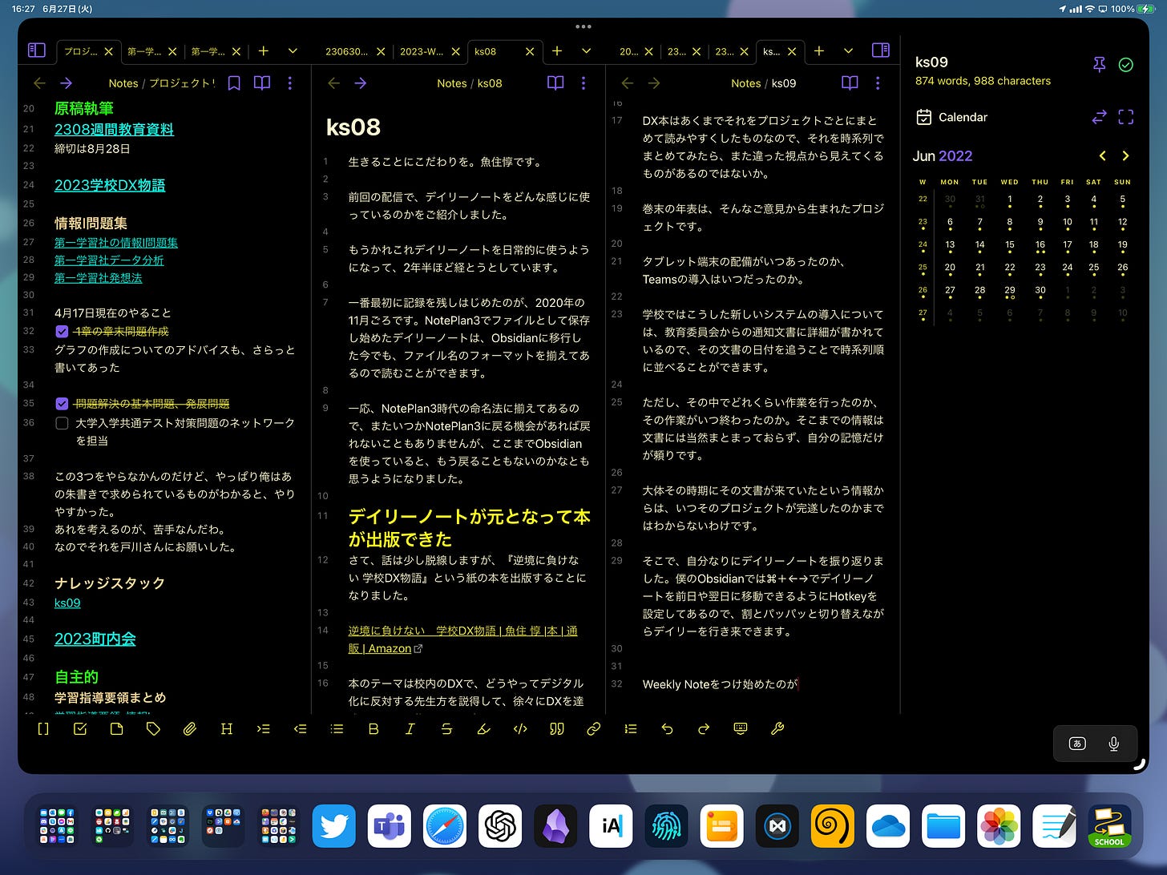Apply strikethrough from the bottom toolbar
1167x875 pixels.
[446, 729]
